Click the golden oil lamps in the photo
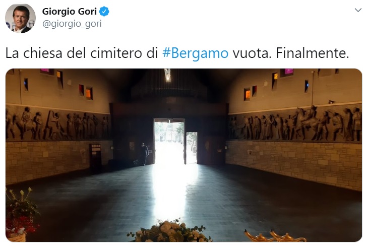This screenshot has width=368, height=250. click(x=275, y=236)
